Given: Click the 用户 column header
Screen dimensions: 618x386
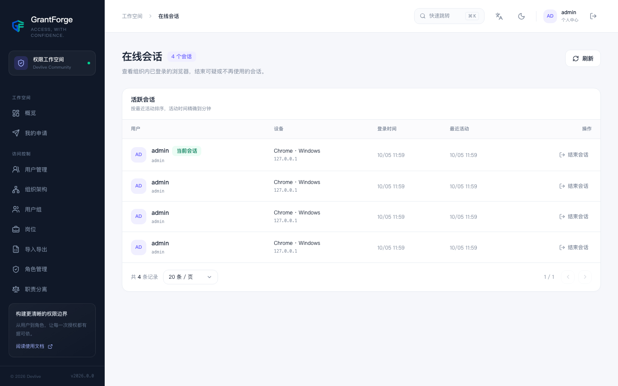Looking at the screenshot, I should point(136,129).
